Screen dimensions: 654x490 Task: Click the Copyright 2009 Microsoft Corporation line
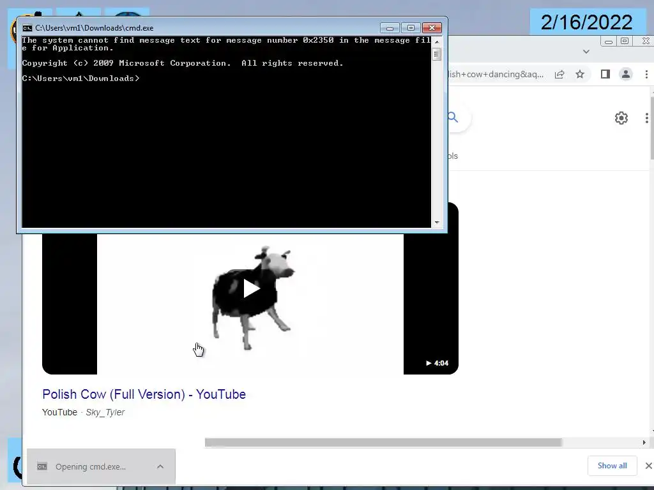point(182,63)
